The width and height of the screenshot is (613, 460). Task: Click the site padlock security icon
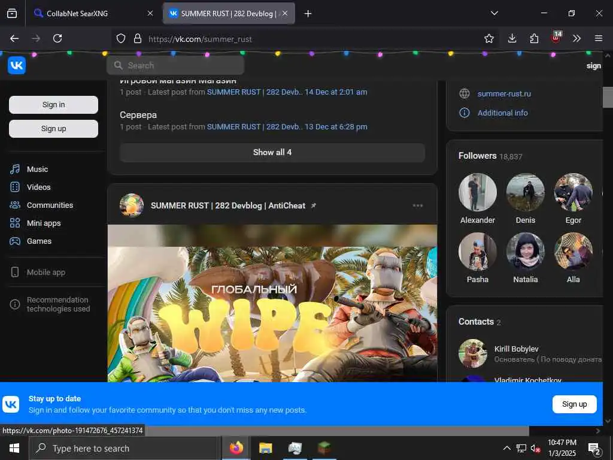pyautogui.click(x=137, y=38)
